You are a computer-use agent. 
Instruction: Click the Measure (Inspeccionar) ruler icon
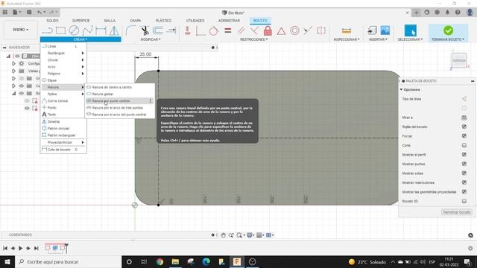click(347, 31)
